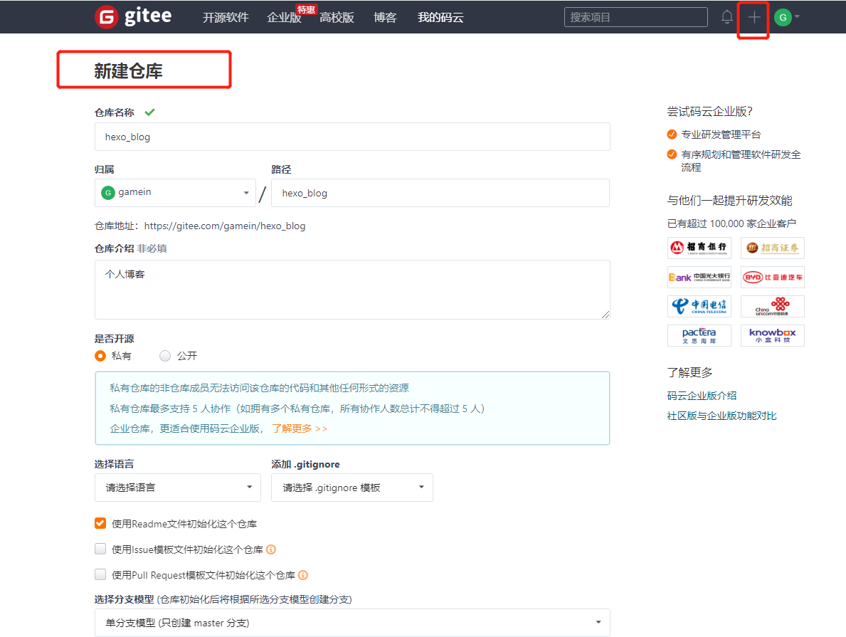Click the BYD auto logo
Screen dimensions: 846x637
coord(772,277)
